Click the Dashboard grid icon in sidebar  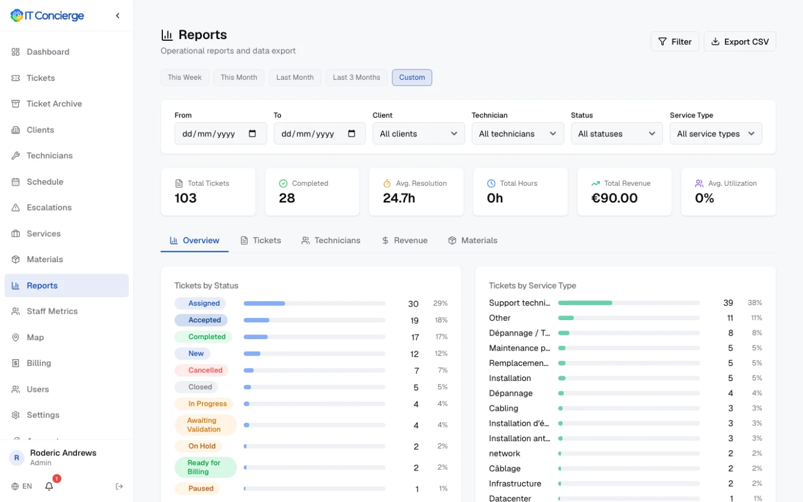[15, 52]
